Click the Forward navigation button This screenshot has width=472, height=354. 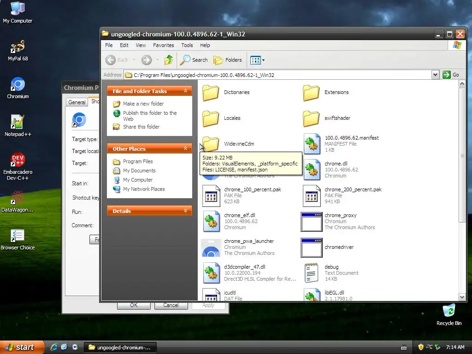click(147, 60)
